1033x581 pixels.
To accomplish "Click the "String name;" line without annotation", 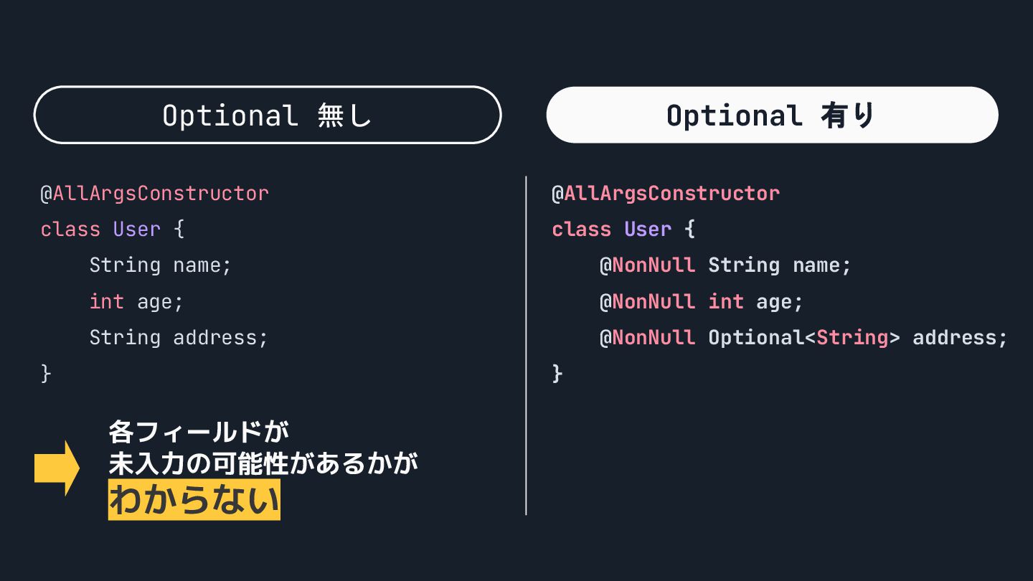I will (161, 265).
